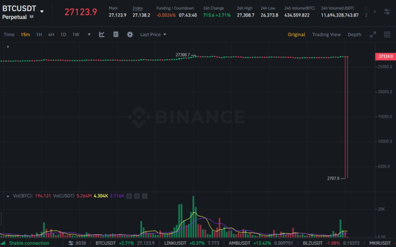Click the 27123.9 last price value
The width and height of the screenshot is (396, 247).
point(81,12)
